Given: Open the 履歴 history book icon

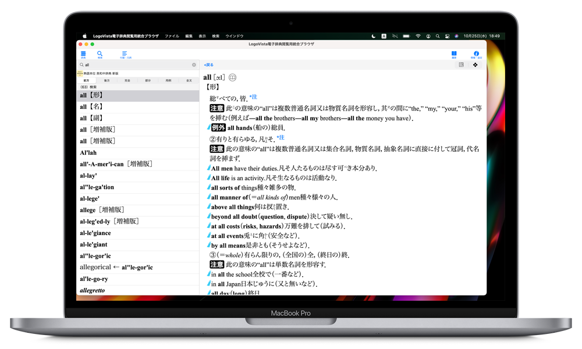Looking at the screenshot, I should pos(454,54).
